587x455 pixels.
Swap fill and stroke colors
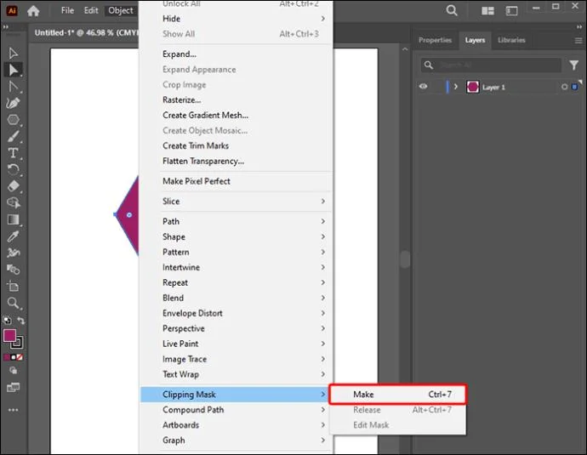[21, 321]
